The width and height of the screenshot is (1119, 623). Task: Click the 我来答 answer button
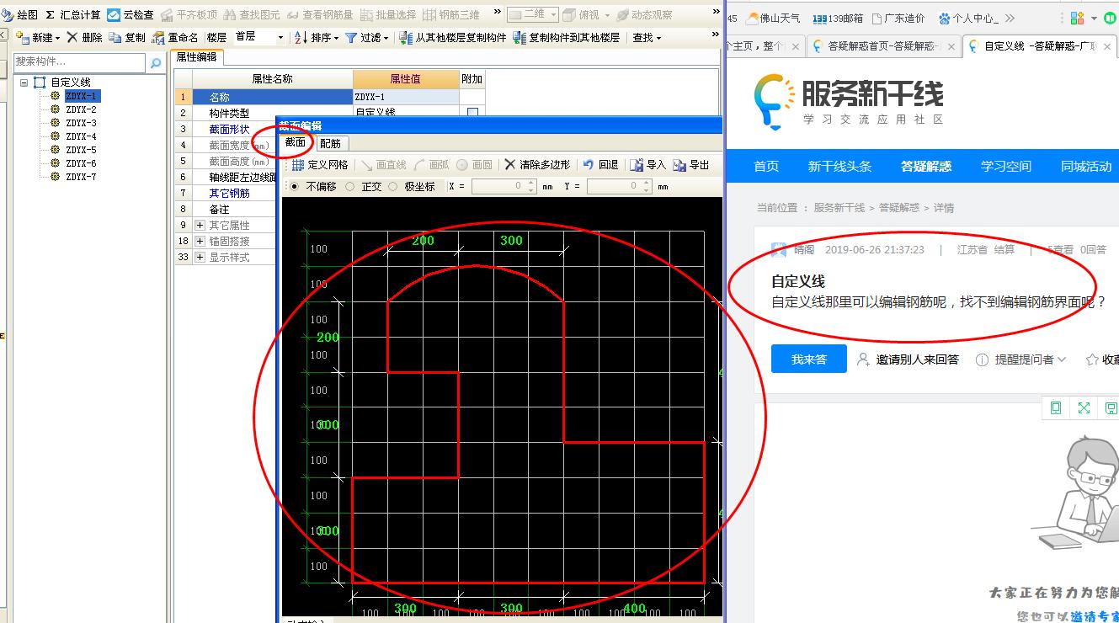[x=808, y=359]
